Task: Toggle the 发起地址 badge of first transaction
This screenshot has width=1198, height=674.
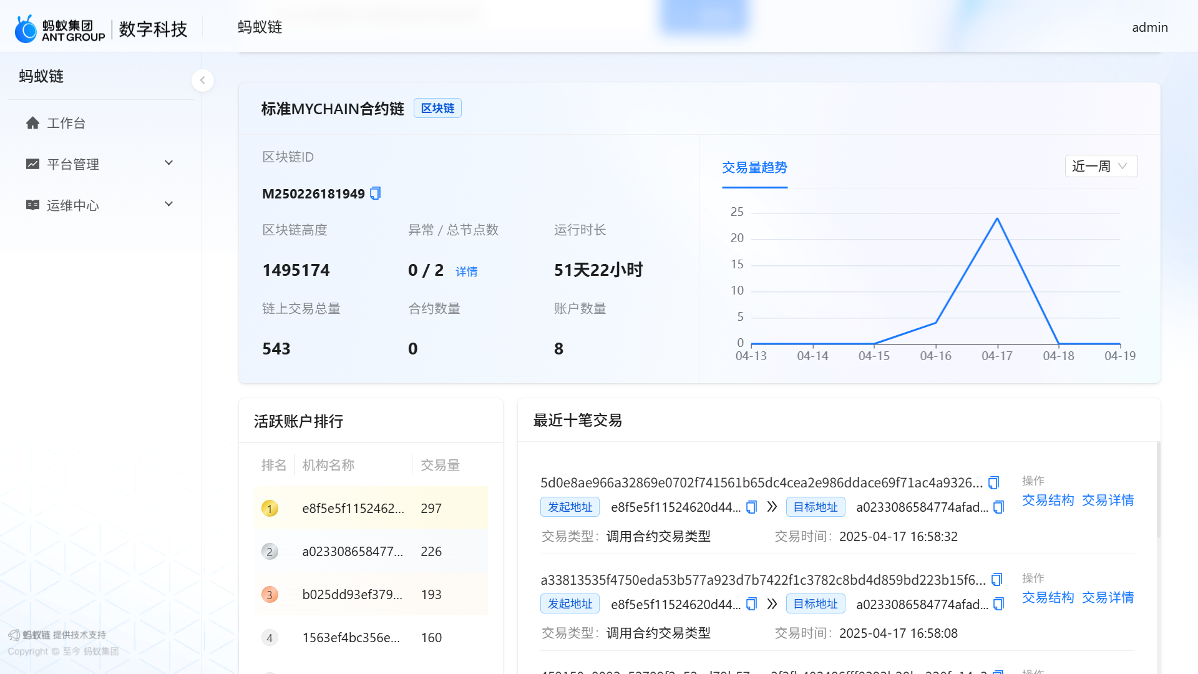Action: [x=569, y=507]
